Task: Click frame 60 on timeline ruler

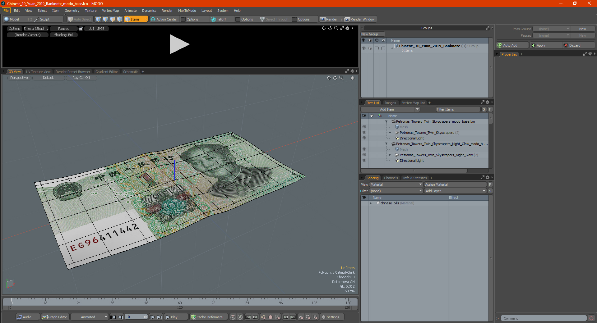Action: coord(180,303)
